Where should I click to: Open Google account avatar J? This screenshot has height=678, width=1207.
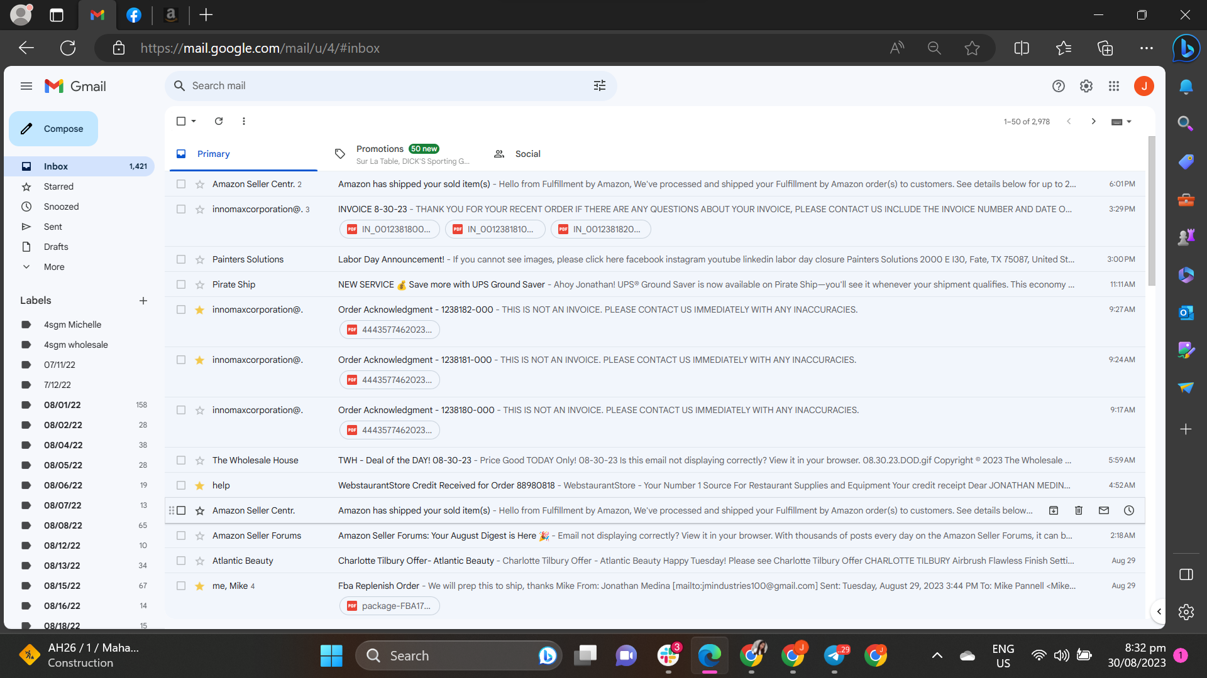click(1144, 86)
